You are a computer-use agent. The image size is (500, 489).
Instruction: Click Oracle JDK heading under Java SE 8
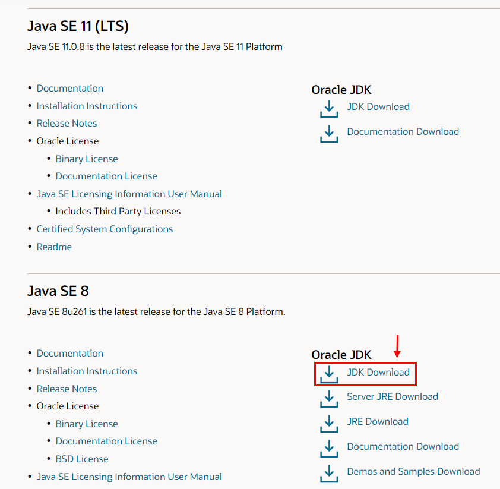[341, 355]
